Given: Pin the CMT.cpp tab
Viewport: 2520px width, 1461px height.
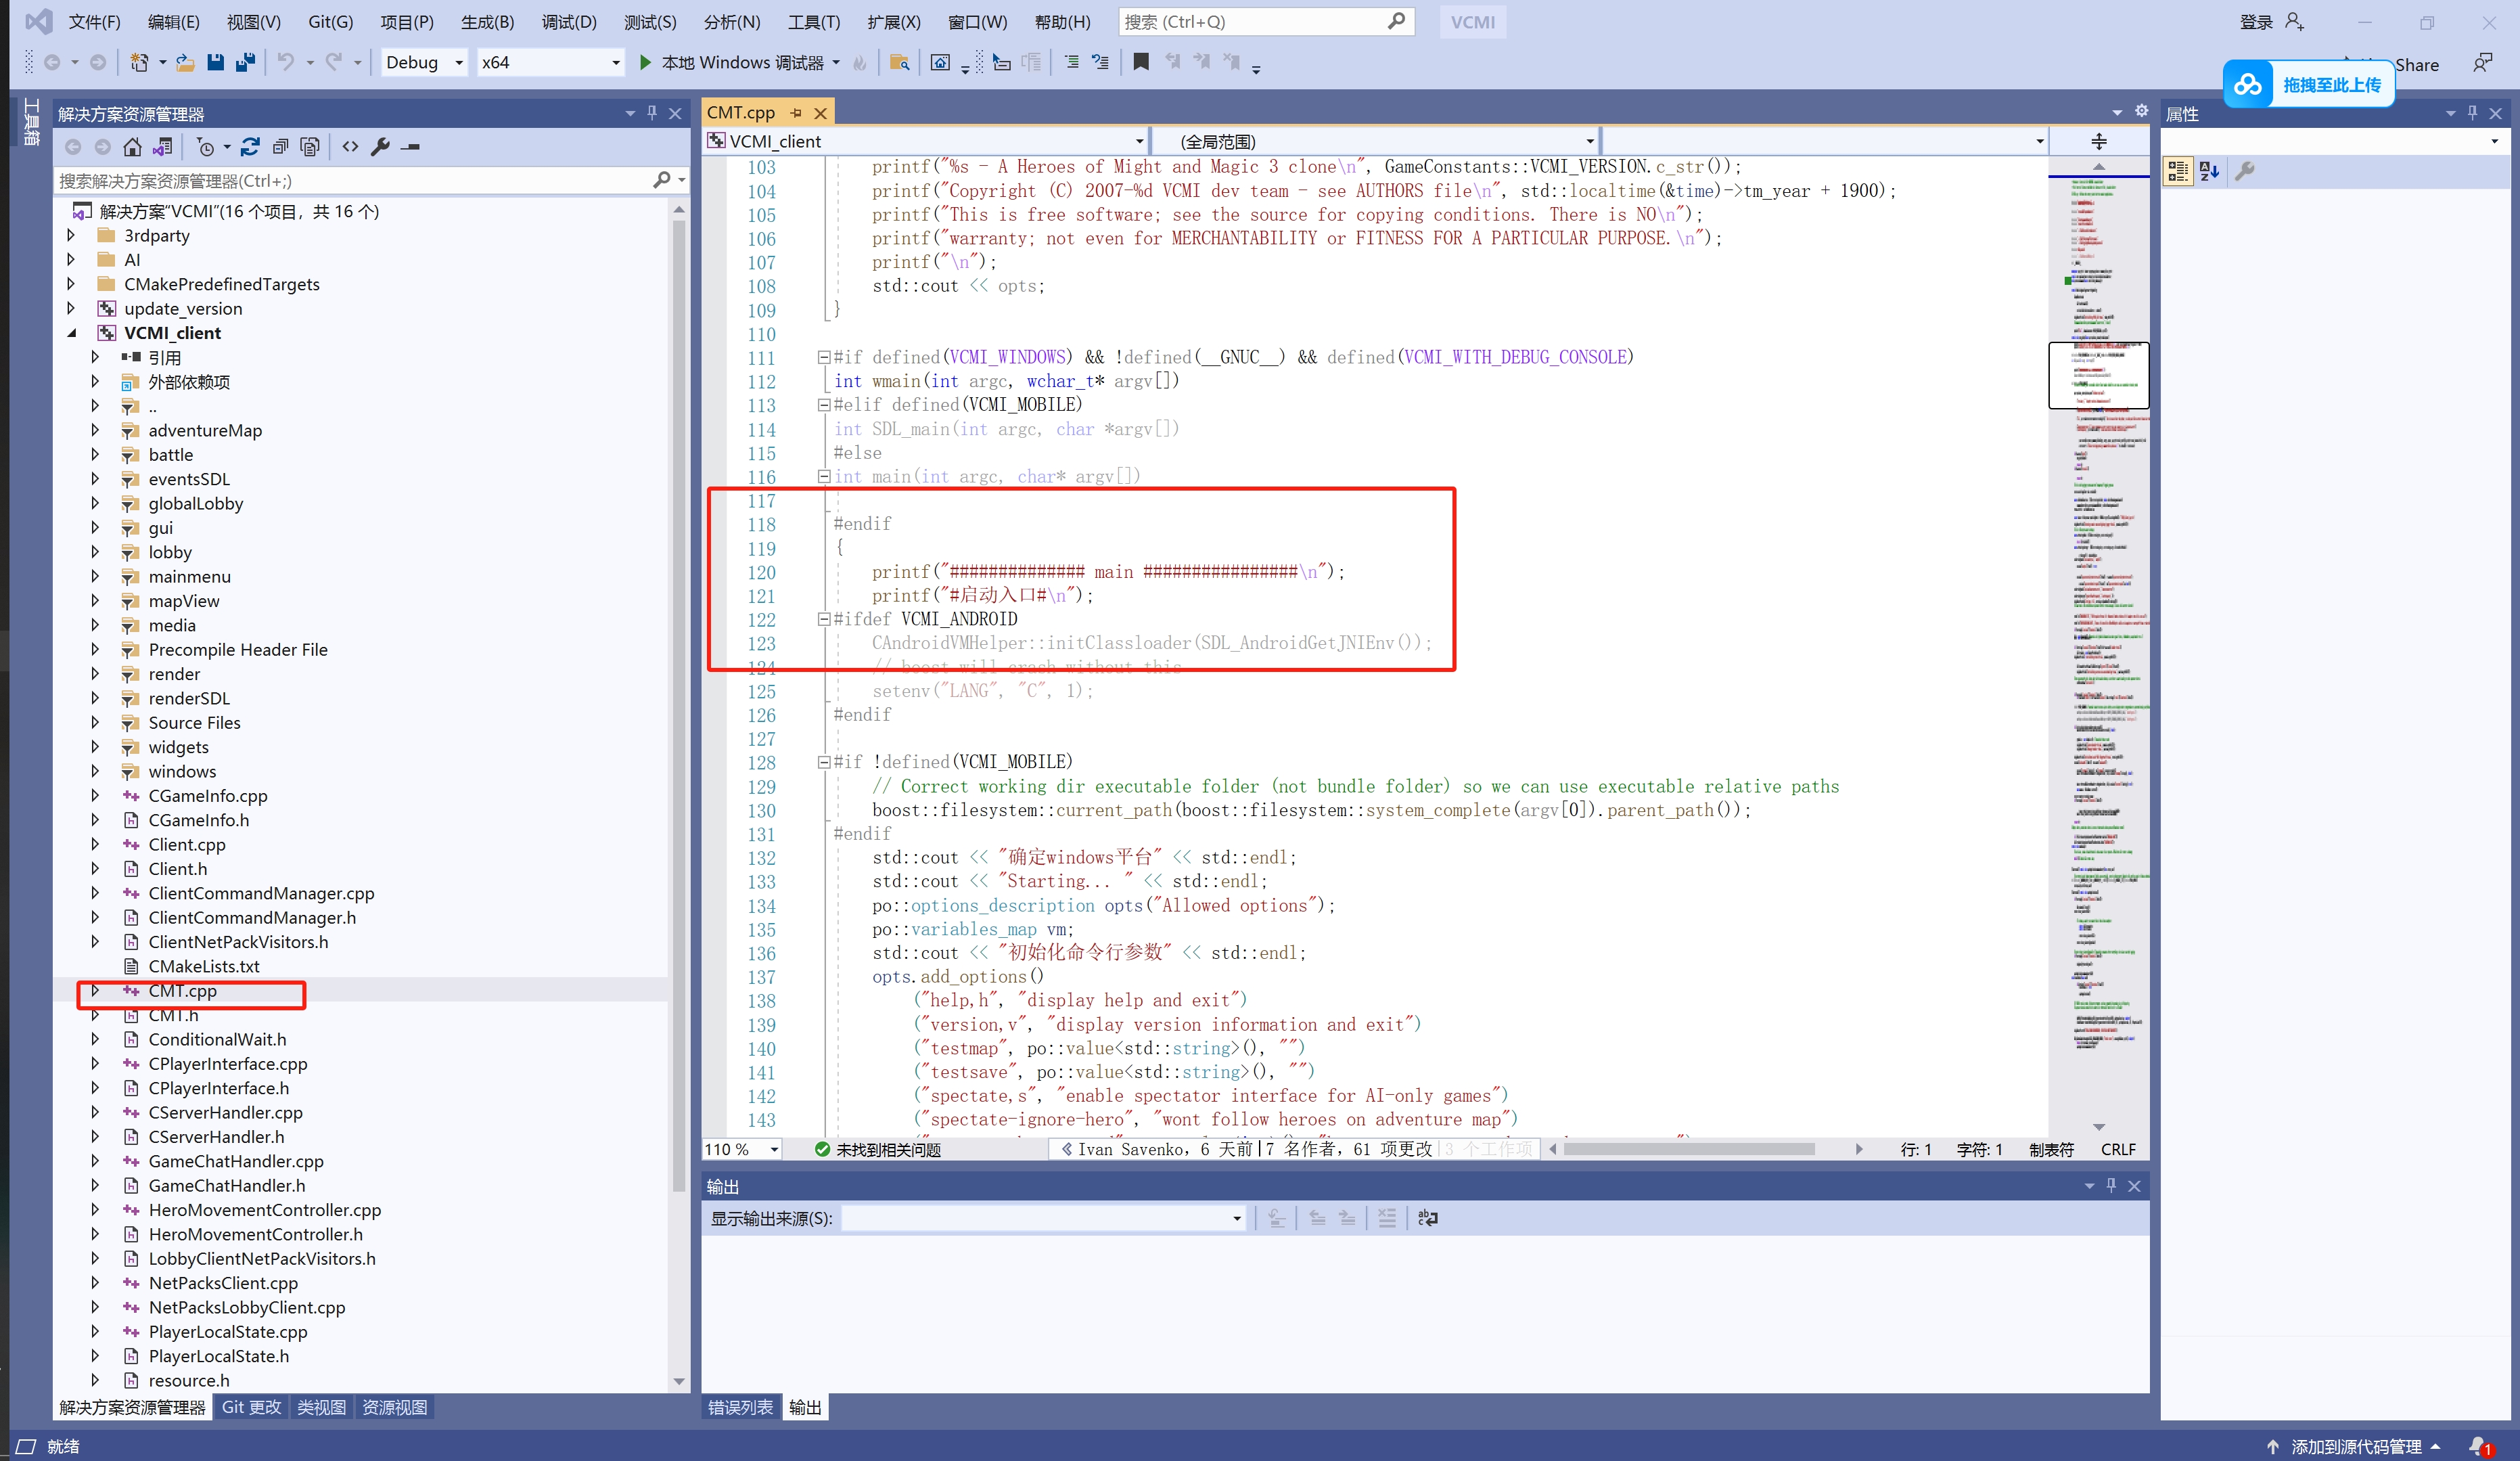Looking at the screenshot, I should tap(797, 113).
